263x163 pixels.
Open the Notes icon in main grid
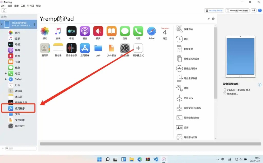(58, 48)
